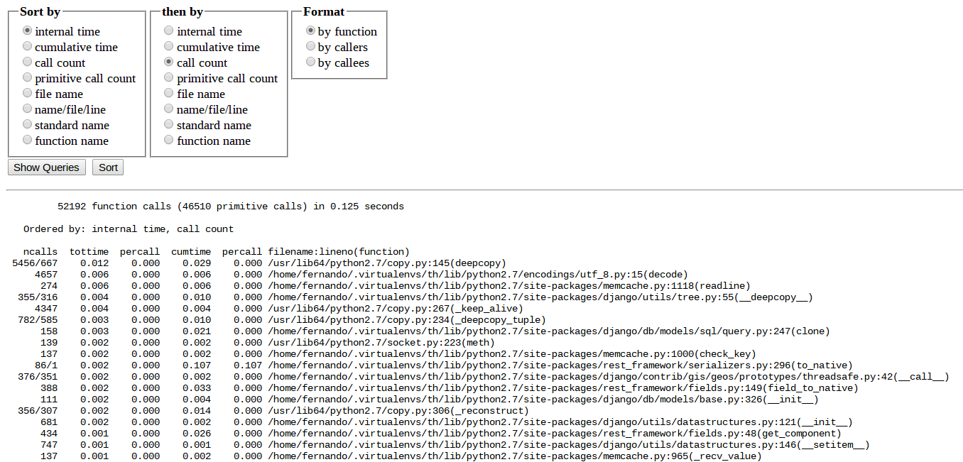
Task: Click the utf_8.py:15(decode) row
Action: (361, 275)
